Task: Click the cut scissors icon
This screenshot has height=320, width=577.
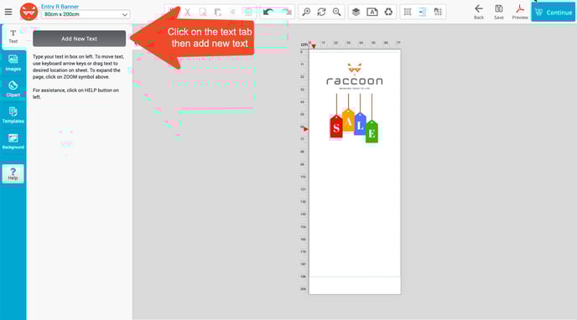Action: [x=188, y=12]
